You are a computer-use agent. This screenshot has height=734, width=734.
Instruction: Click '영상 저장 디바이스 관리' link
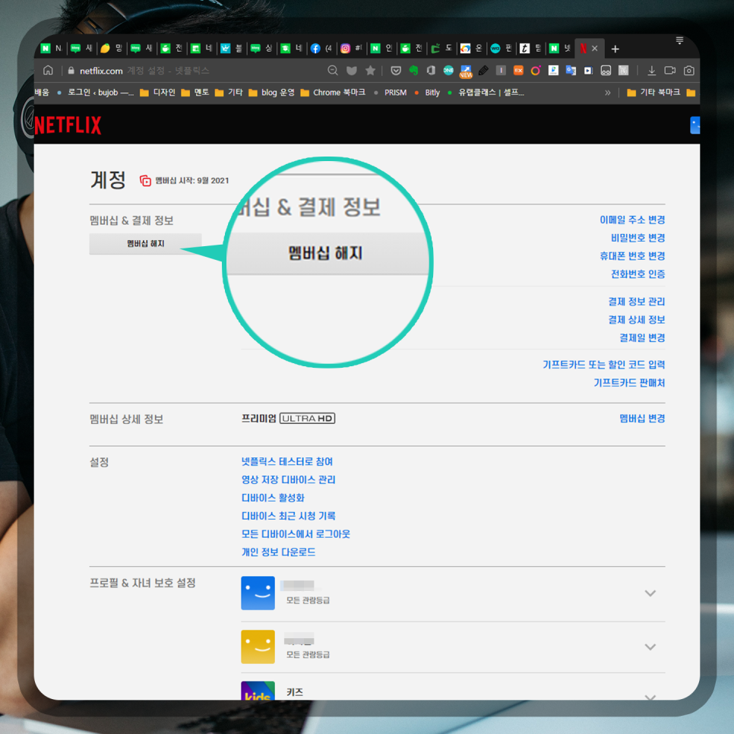[289, 479]
